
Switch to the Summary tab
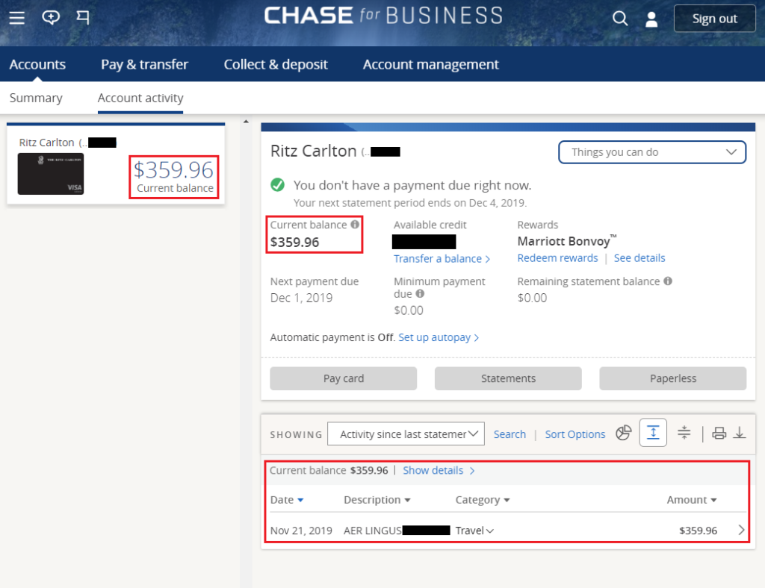coord(36,98)
